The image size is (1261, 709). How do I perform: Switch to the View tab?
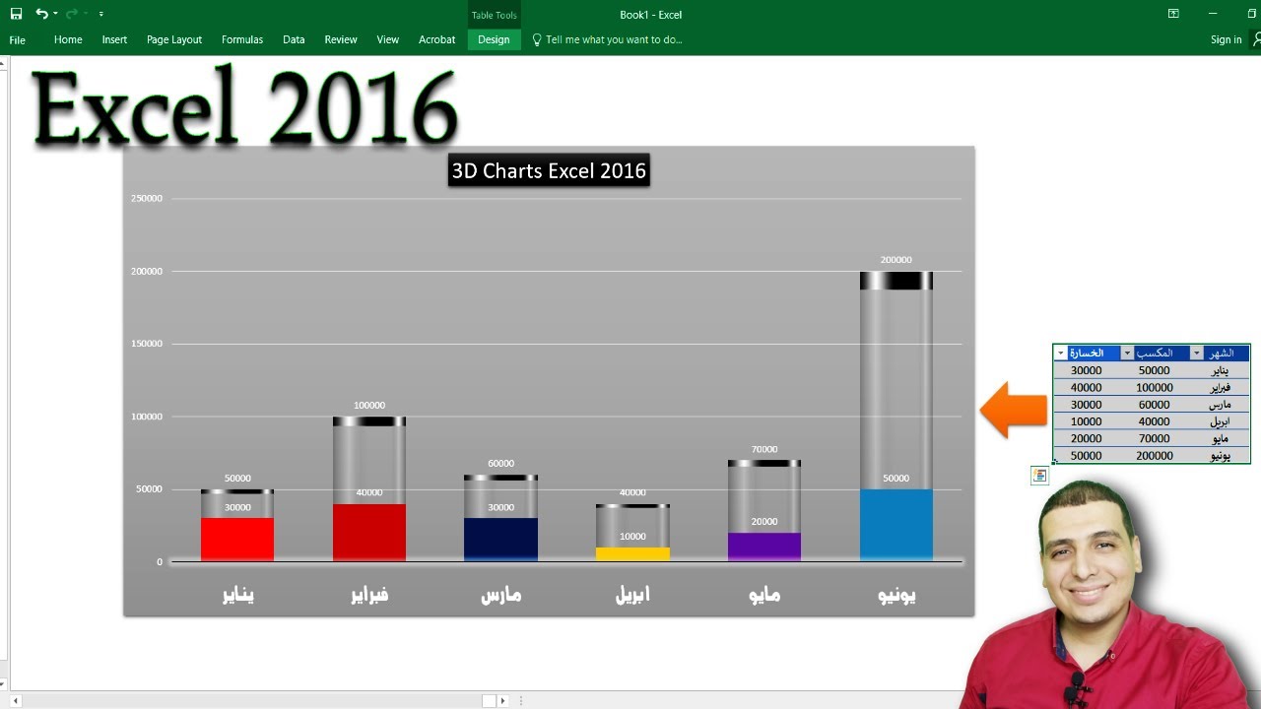(388, 39)
